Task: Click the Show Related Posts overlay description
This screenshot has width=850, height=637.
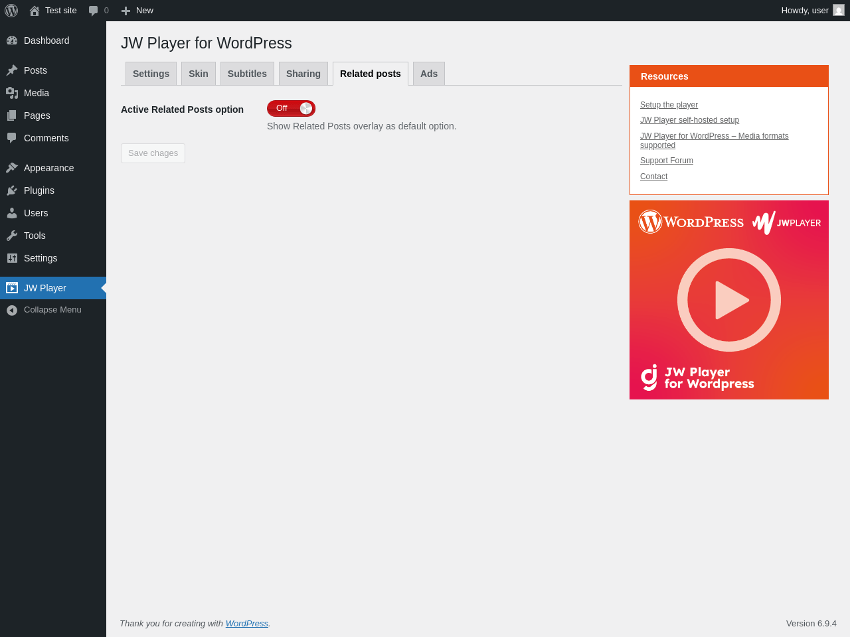Action: [362, 126]
